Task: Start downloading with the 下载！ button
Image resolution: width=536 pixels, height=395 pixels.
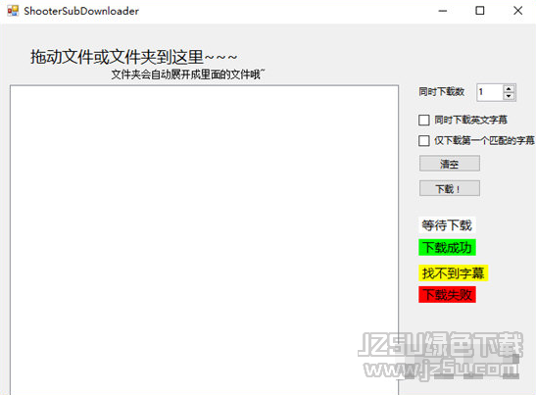Action: 450,188
